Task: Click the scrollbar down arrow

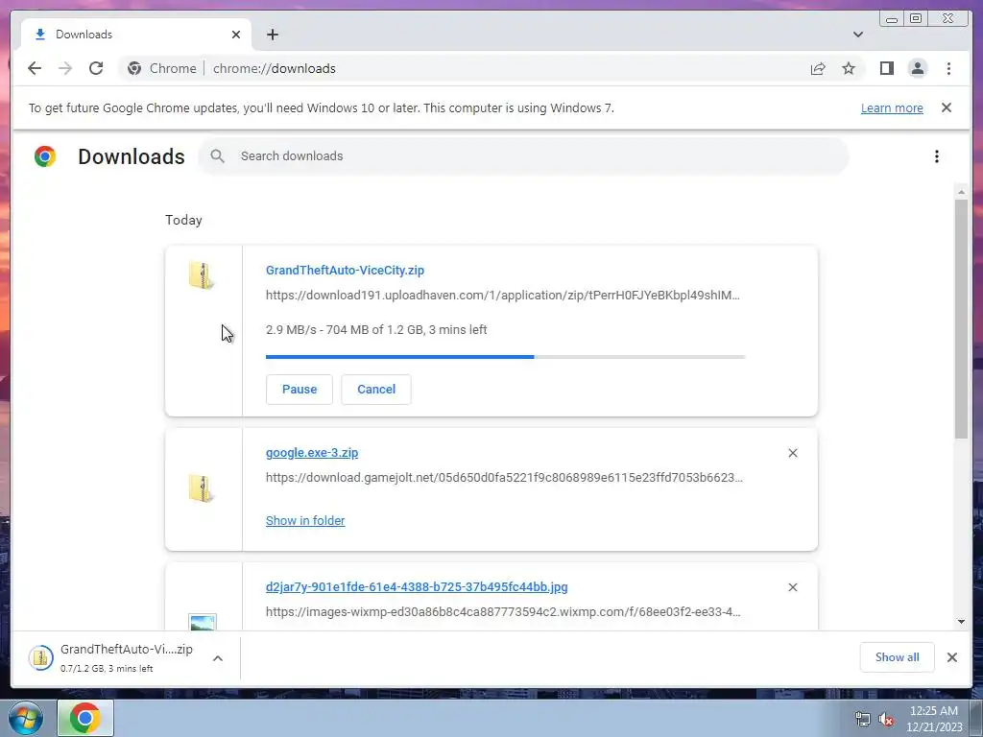Action: point(961,622)
